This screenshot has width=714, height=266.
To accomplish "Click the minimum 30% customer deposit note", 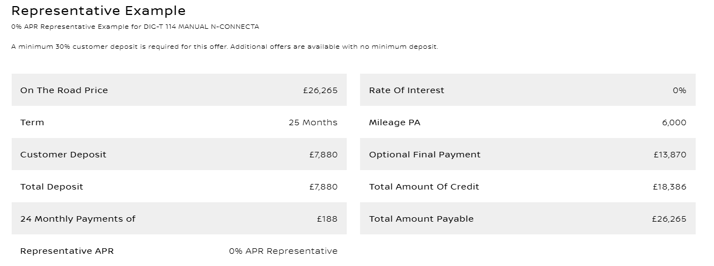I will [224, 47].
